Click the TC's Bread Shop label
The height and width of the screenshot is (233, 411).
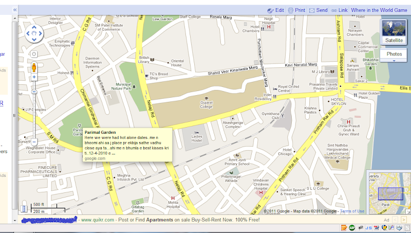click(159, 76)
